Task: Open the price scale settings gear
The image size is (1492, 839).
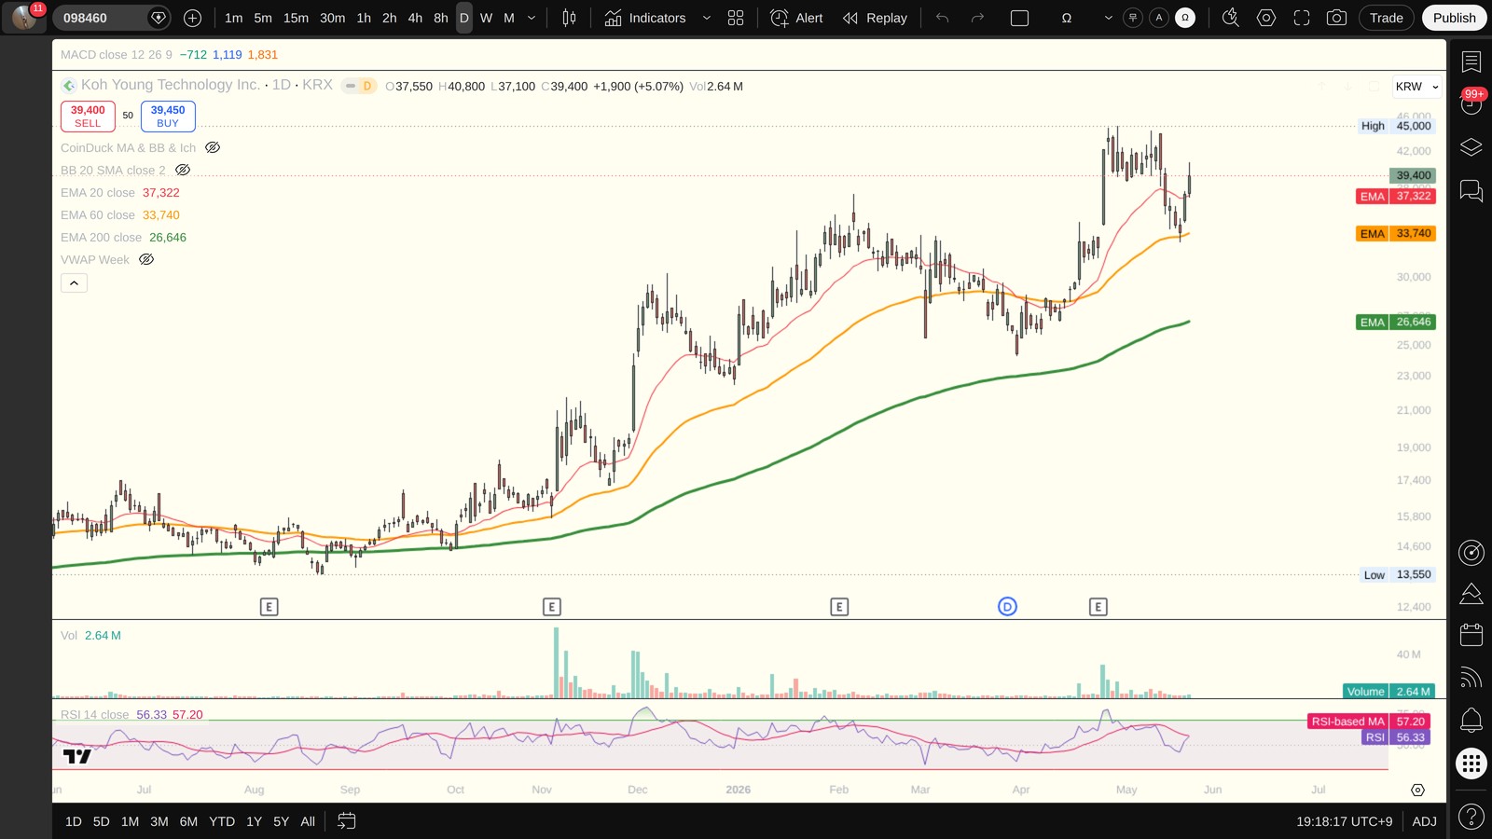Action: tap(1417, 790)
